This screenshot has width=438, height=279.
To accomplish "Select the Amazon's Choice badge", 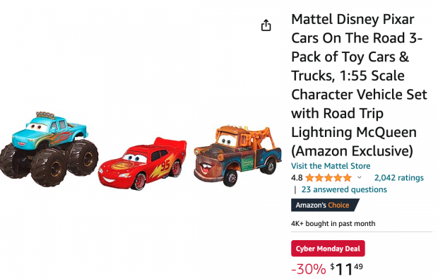I will [325, 205].
